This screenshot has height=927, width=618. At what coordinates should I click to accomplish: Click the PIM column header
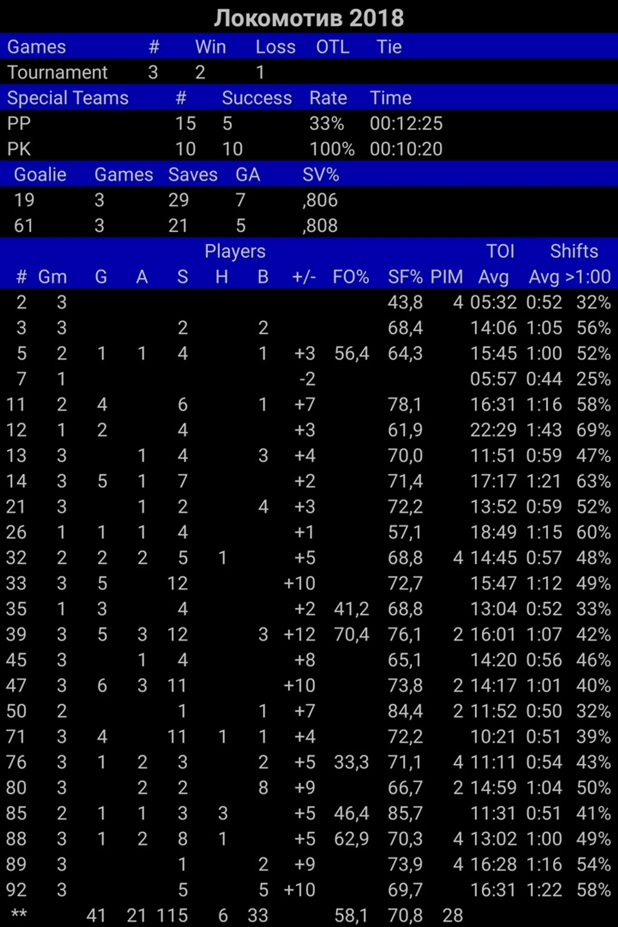click(x=447, y=277)
